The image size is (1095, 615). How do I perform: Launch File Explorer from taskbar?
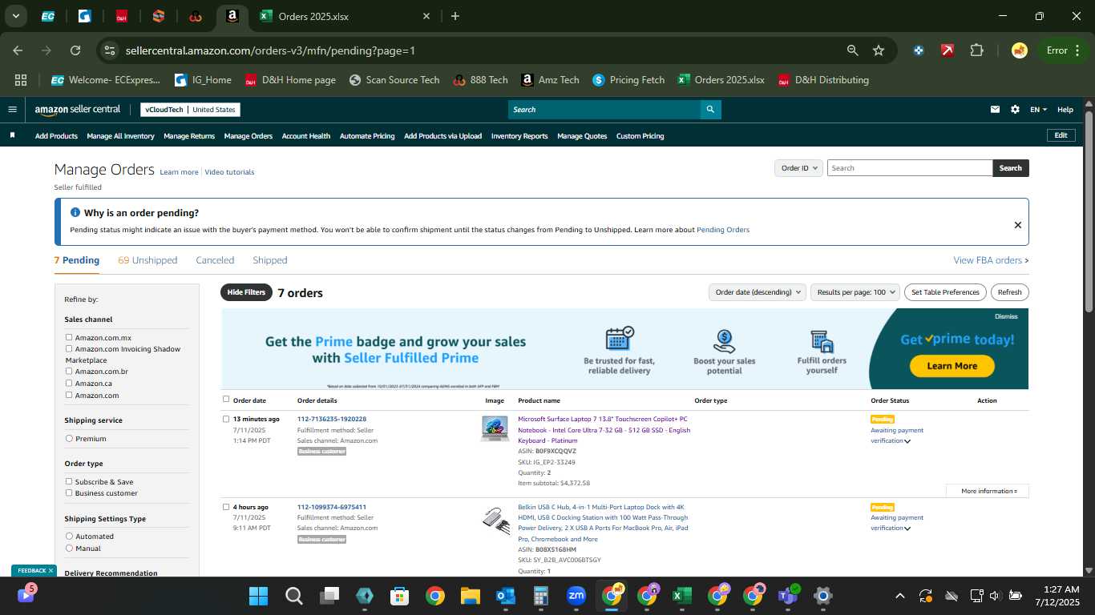pos(470,596)
